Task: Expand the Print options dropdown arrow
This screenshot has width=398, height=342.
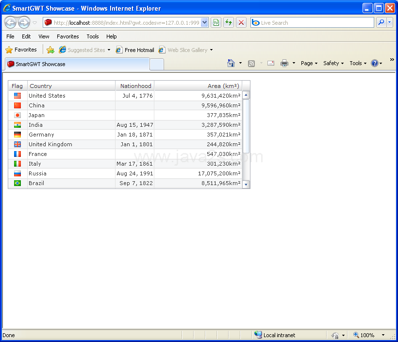Action: click(x=294, y=63)
